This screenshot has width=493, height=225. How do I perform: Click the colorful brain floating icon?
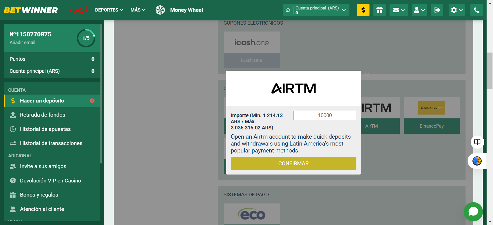477,161
